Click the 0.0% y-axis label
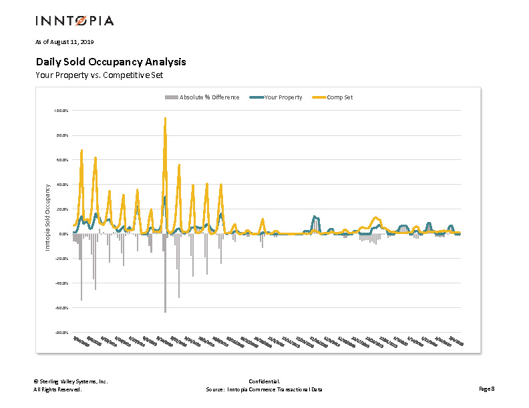This screenshot has width=529, height=408. pyautogui.click(x=63, y=234)
